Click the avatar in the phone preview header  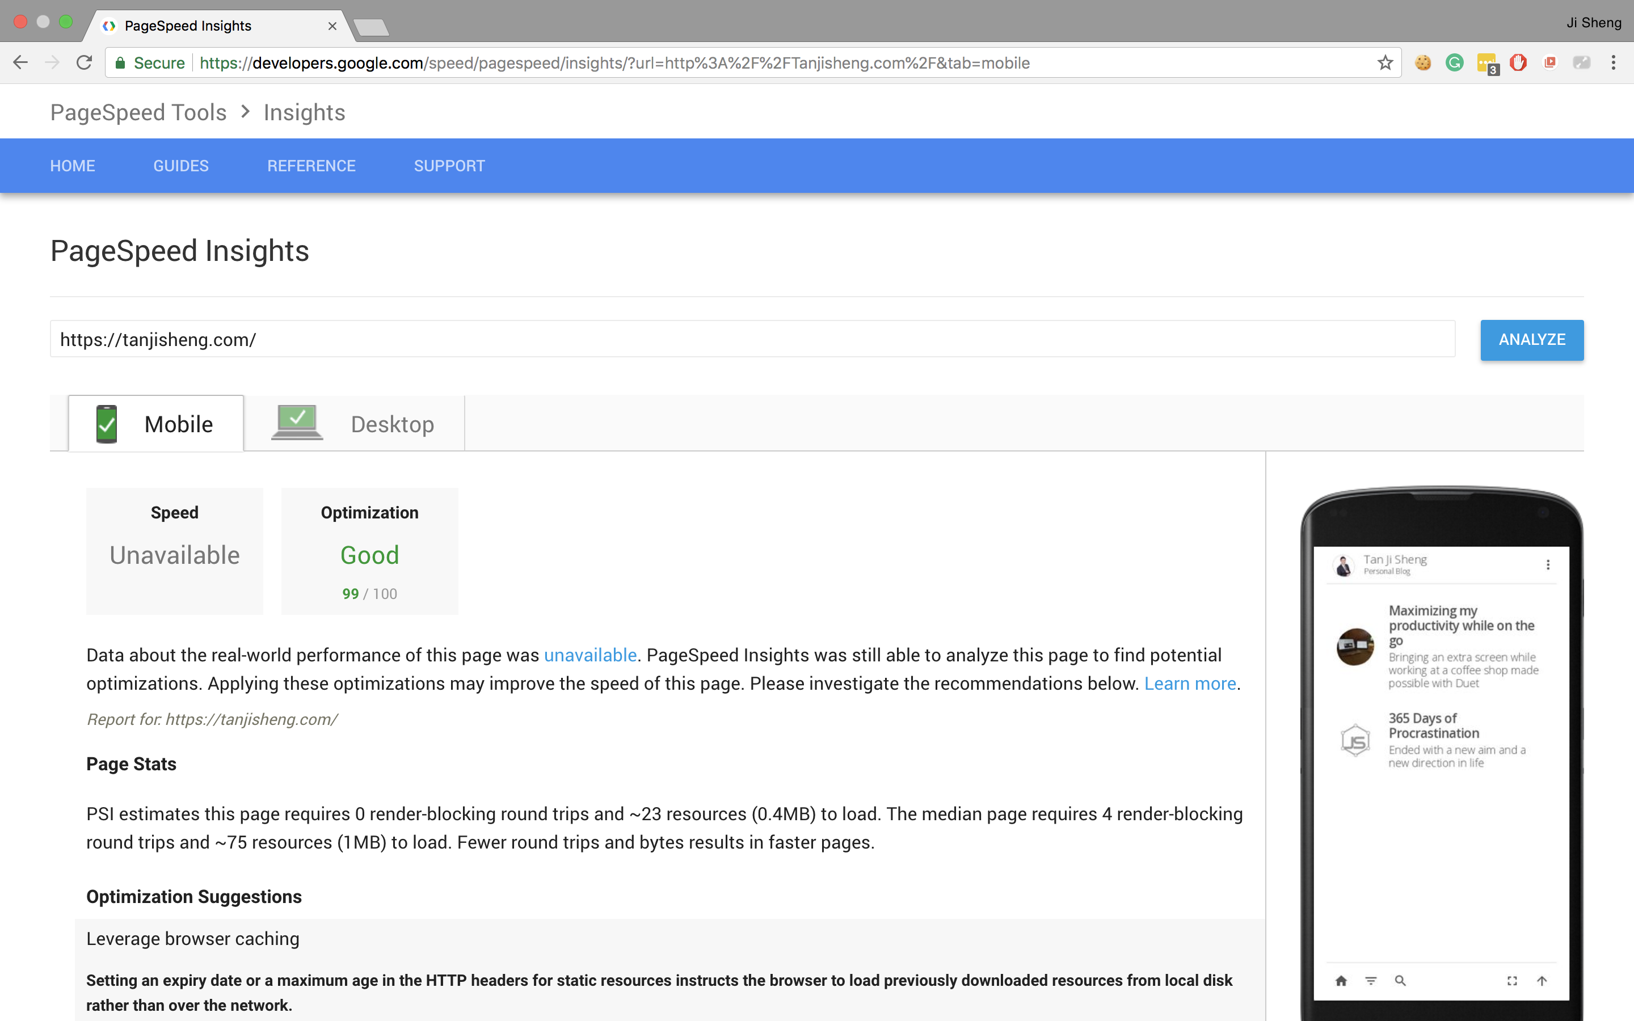[1344, 565]
